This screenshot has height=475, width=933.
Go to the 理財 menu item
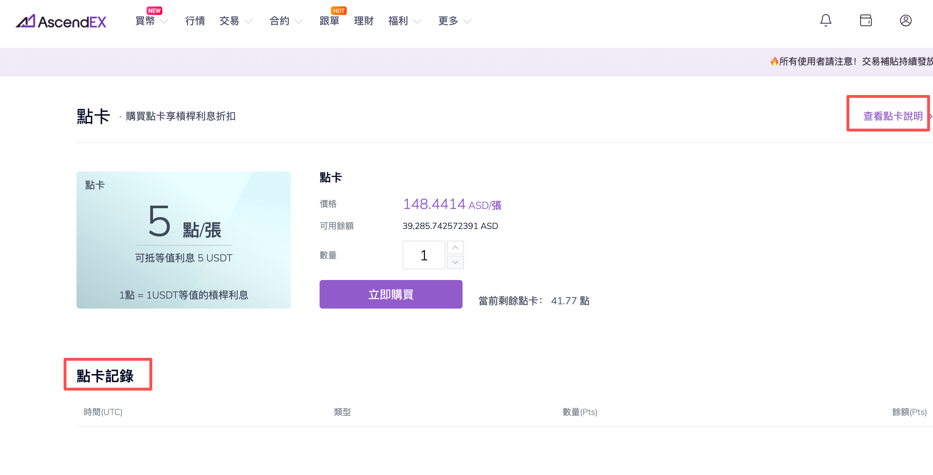tap(363, 21)
